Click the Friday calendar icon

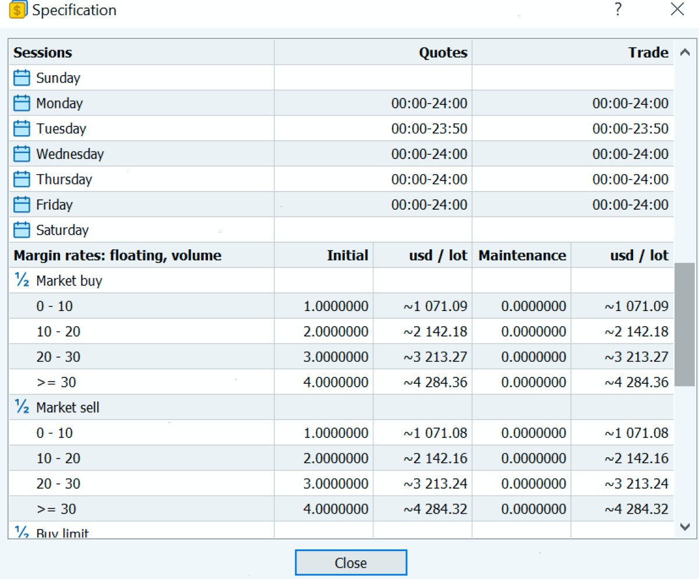point(22,204)
